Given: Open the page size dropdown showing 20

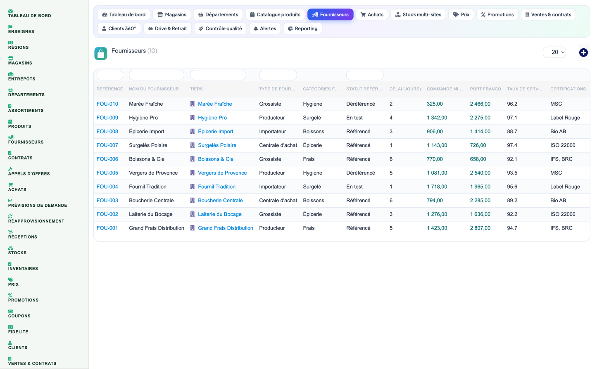Looking at the screenshot, I should [554, 52].
